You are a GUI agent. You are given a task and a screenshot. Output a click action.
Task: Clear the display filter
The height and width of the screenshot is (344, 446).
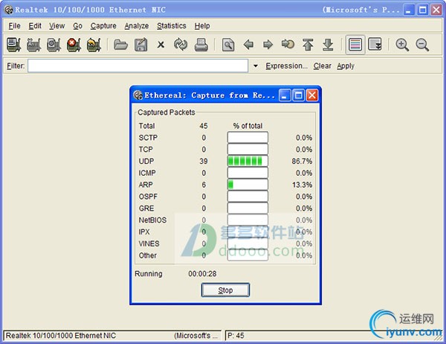[x=323, y=66]
